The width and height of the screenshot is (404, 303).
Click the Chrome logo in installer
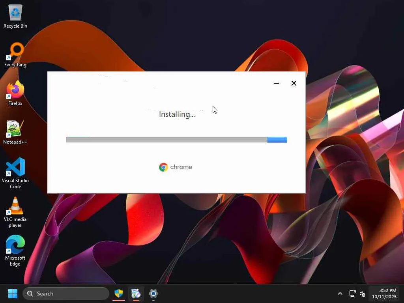[x=163, y=167]
